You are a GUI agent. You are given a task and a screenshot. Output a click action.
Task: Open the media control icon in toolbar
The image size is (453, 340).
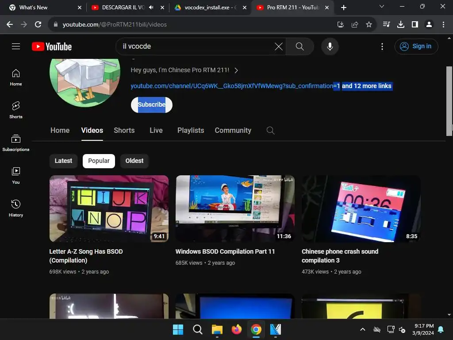point(386,24)
